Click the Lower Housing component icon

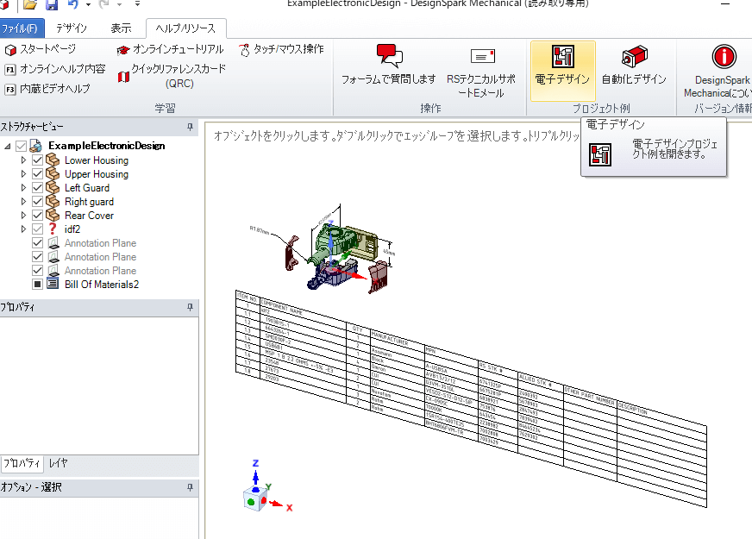53,160
